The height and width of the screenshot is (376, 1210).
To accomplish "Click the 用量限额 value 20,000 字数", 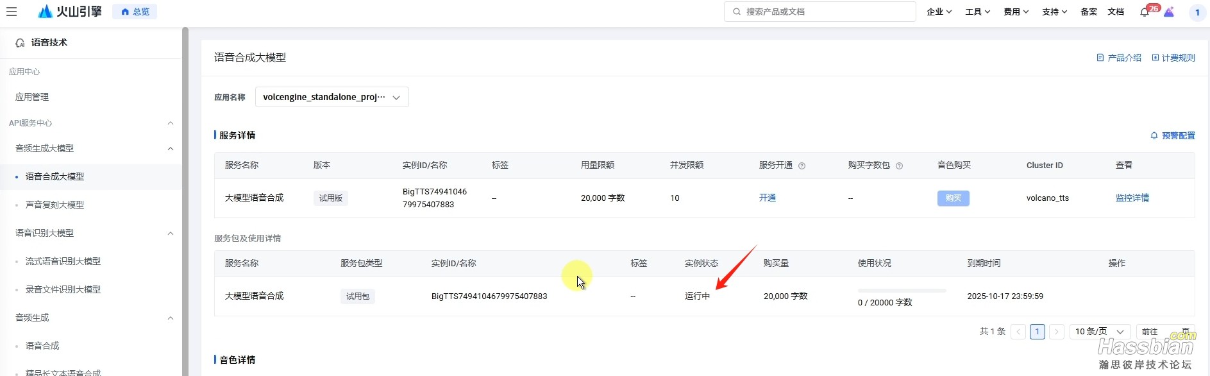I will point(603,198).
